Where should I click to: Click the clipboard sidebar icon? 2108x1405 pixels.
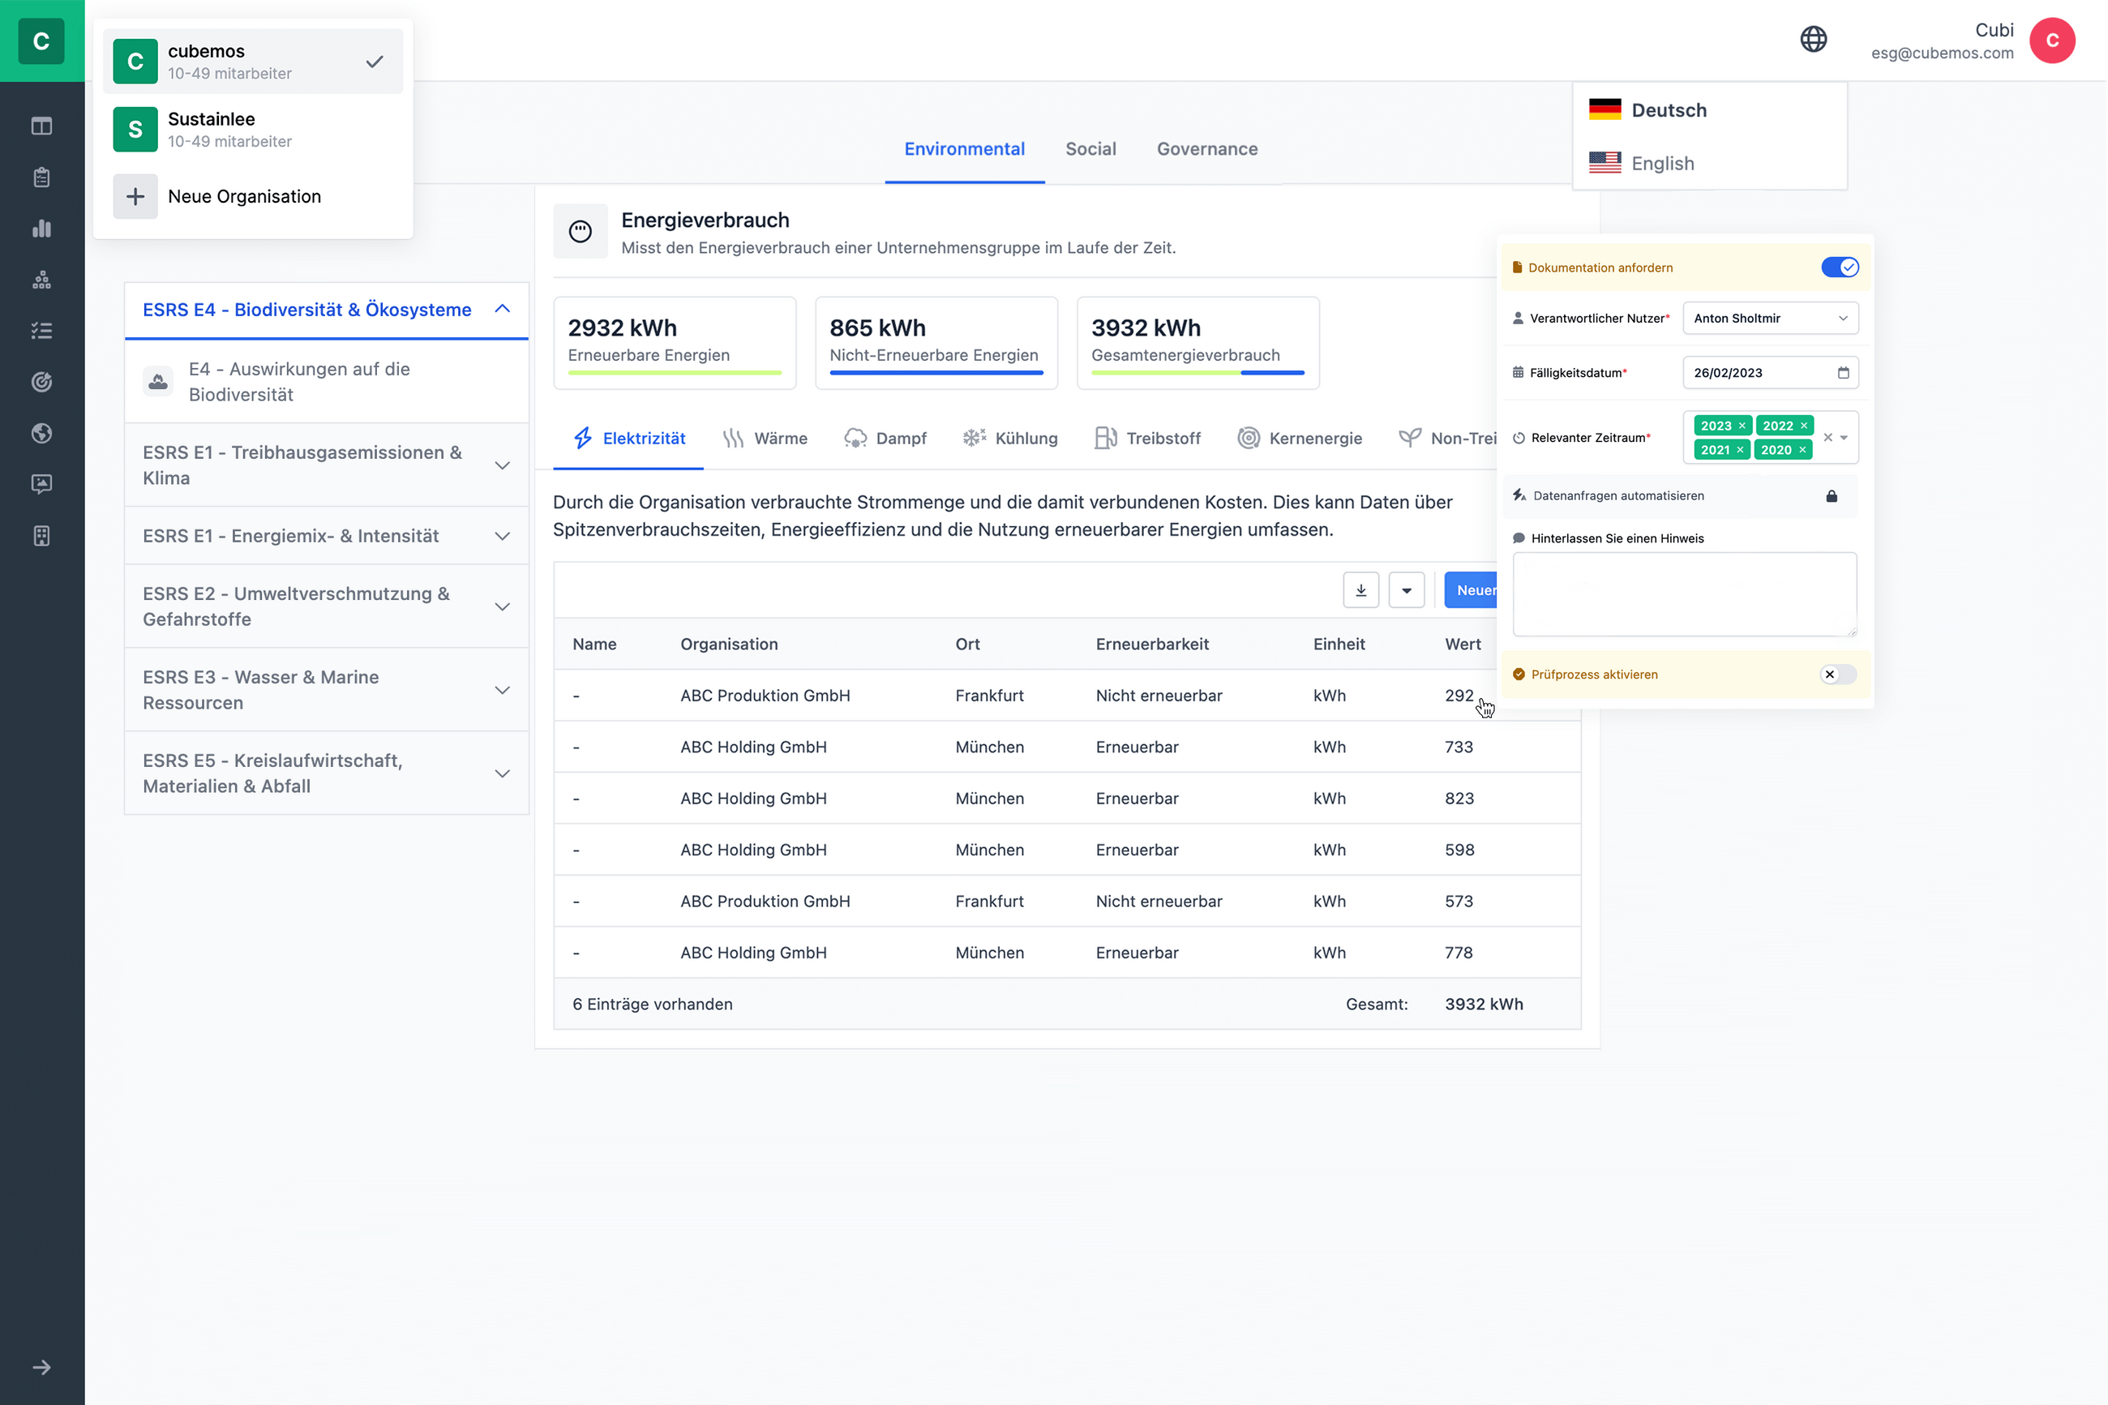(41, 178)
